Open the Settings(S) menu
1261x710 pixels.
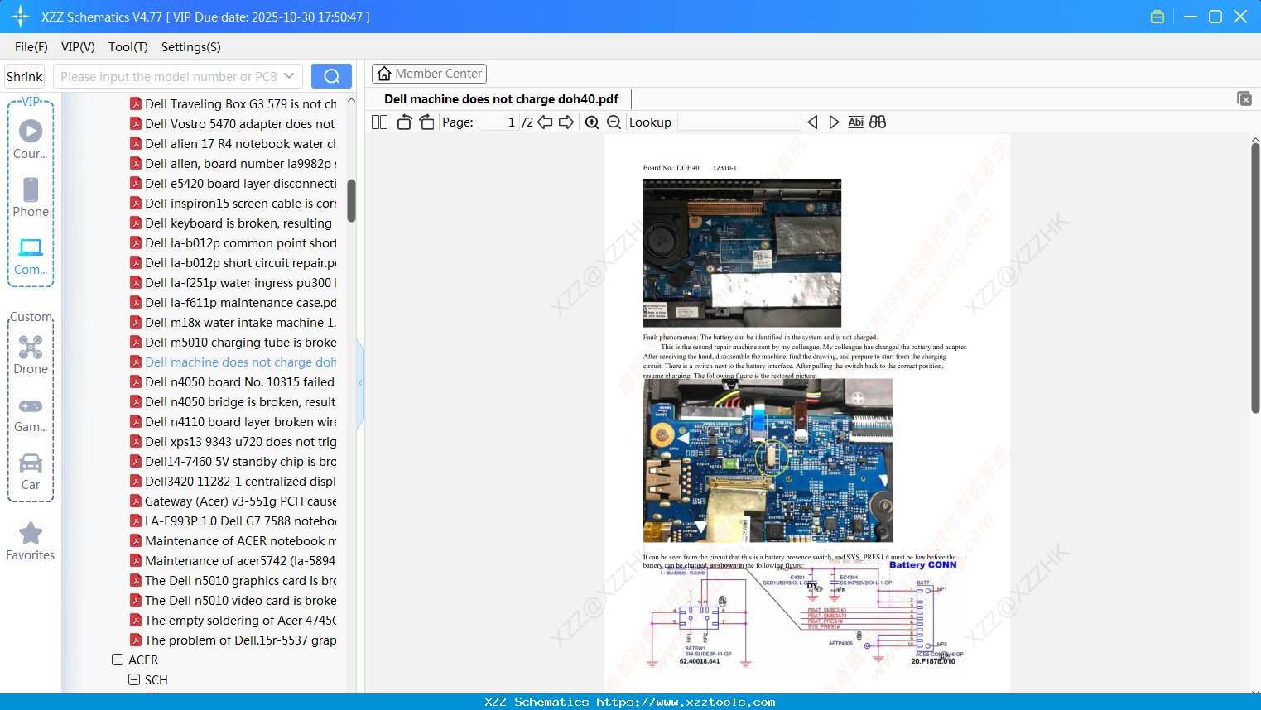click(191, 47)
